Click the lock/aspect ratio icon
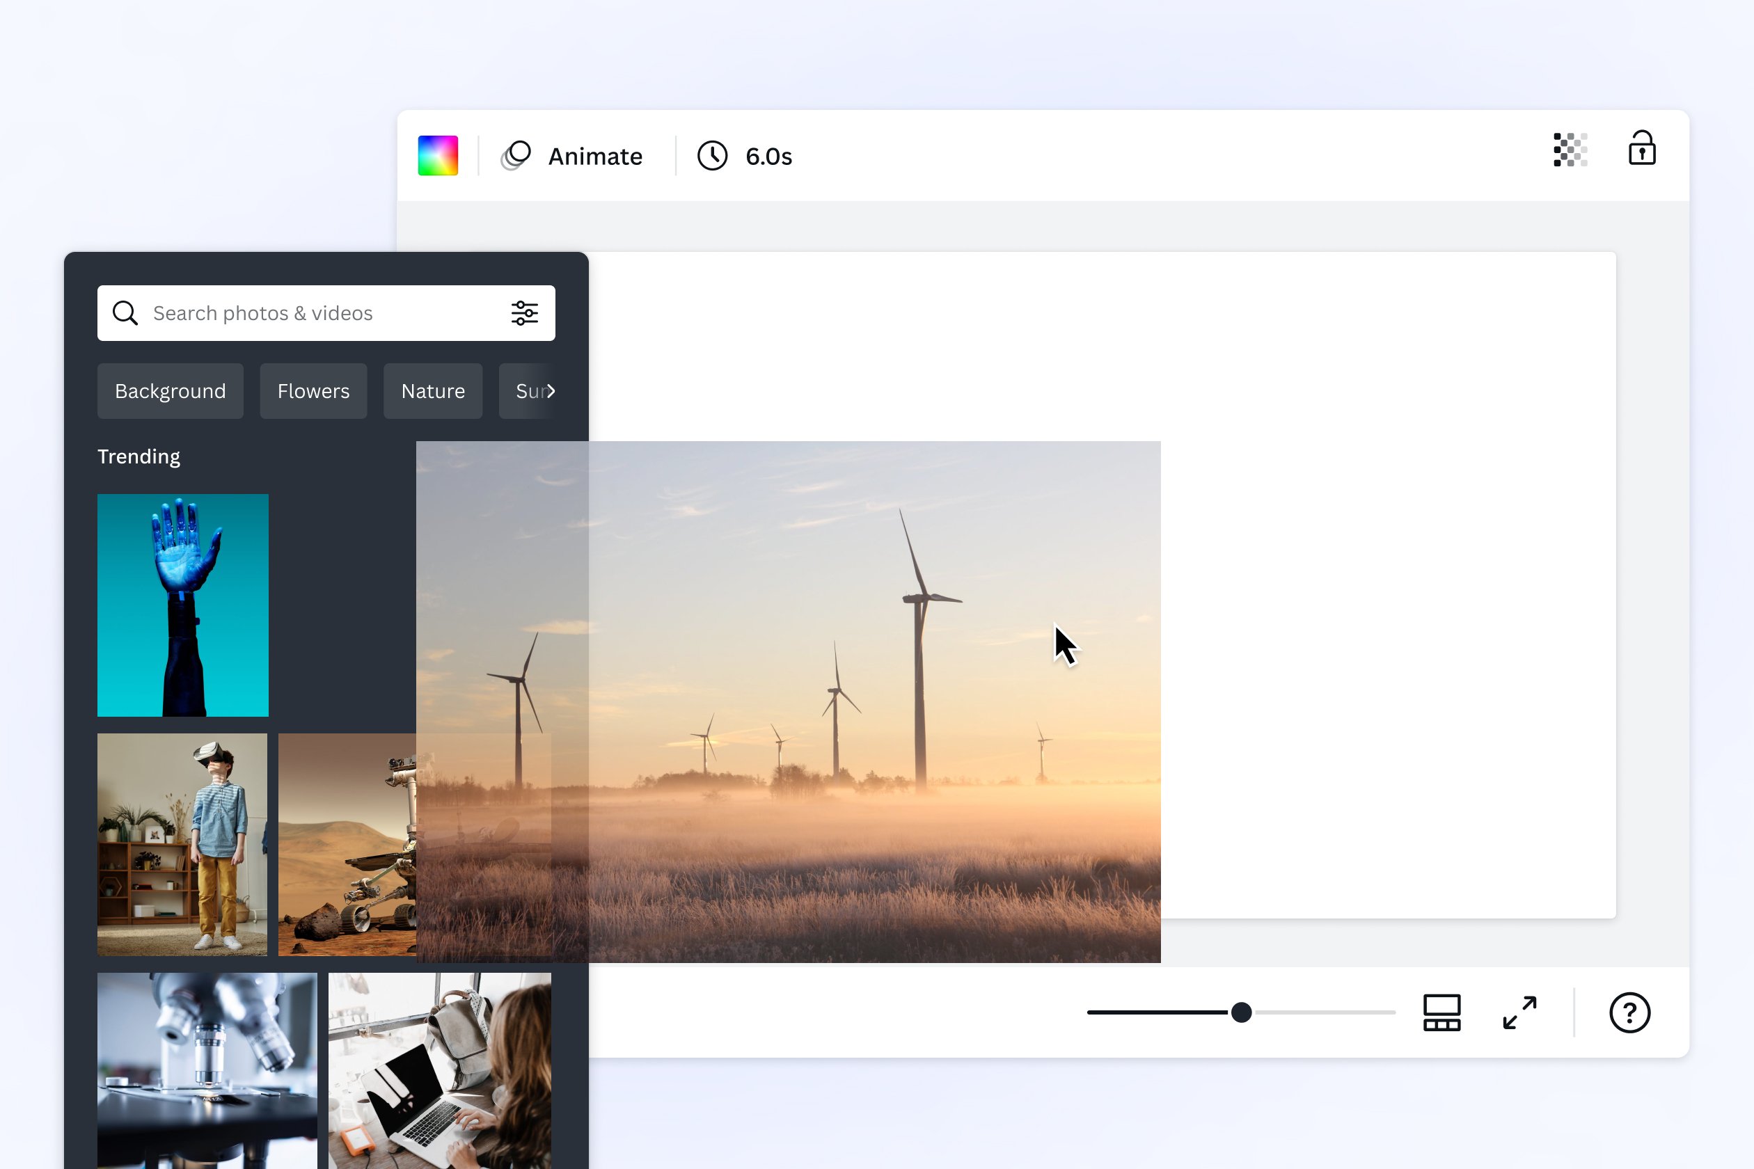This screenshot has width=1754, height=1169. tap(1641, 154)
